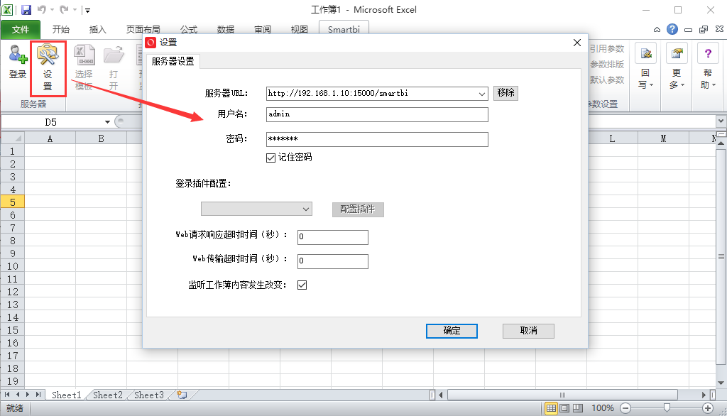This screenshot has width=727, height=416.
Task: Go to first sheet using navigation arrow
Action: click(7, 395)
